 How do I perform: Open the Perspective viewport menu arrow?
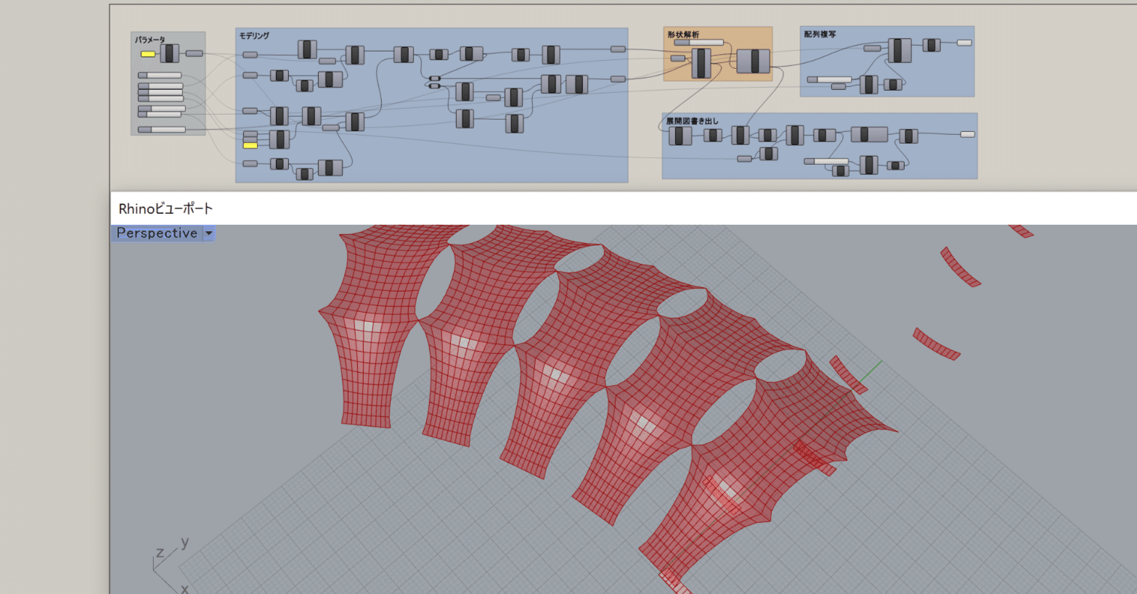(209, 234)
